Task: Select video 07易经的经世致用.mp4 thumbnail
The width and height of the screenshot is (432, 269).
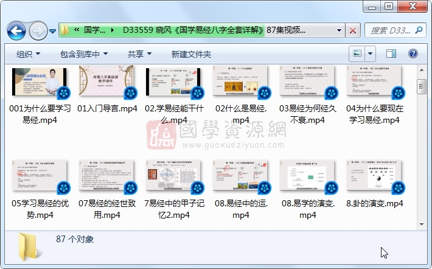Action: coord(106,176)
